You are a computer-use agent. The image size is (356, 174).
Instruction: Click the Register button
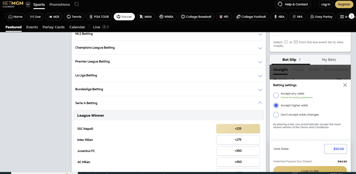(344, 4)
